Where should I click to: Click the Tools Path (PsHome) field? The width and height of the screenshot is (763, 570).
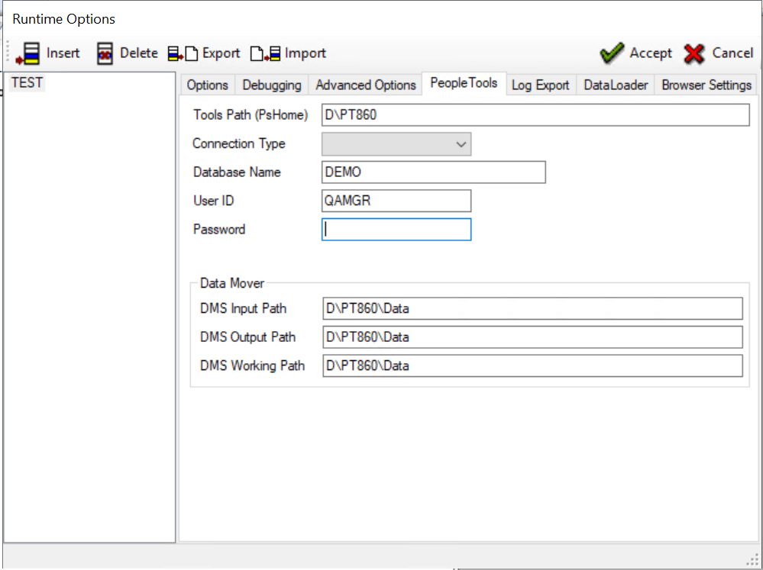coord(535,114)
